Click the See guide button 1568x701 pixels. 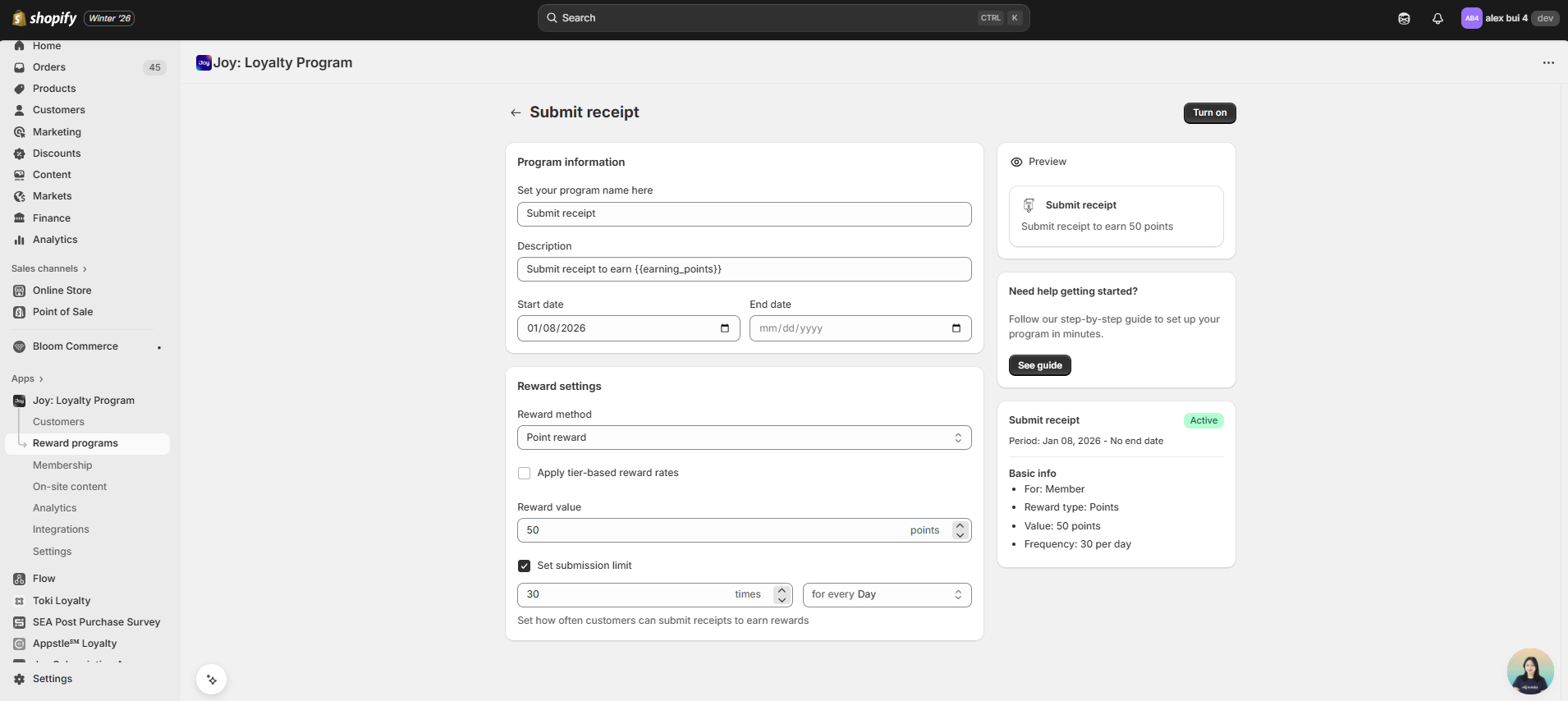[1039, 366]
